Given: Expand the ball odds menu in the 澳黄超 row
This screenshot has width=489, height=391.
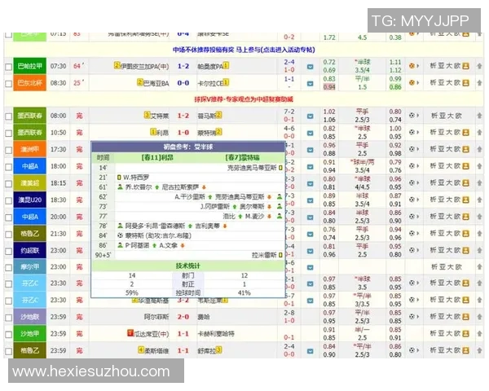Looking at the screenshot, I should coord(414,183).
